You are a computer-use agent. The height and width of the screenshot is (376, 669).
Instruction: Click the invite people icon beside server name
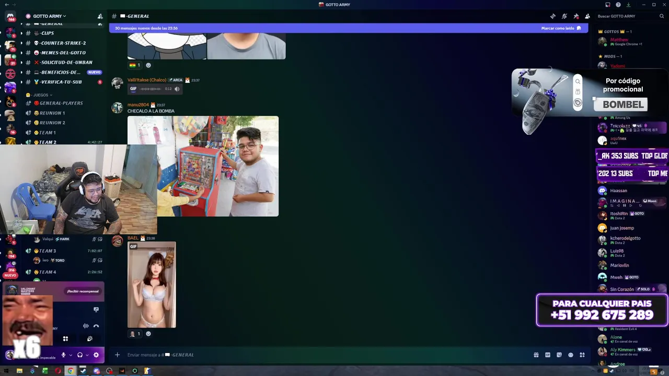point(100,16)
